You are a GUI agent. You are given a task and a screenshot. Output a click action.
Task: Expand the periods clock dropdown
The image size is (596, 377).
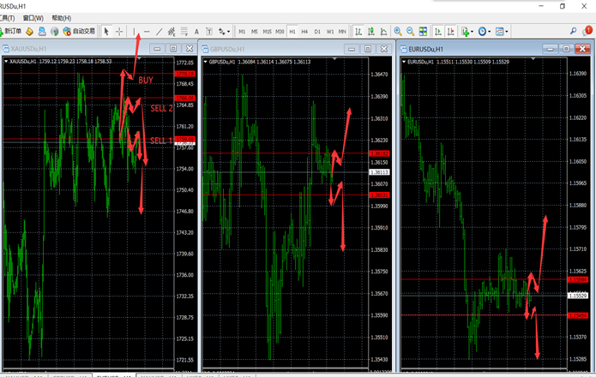485,31
